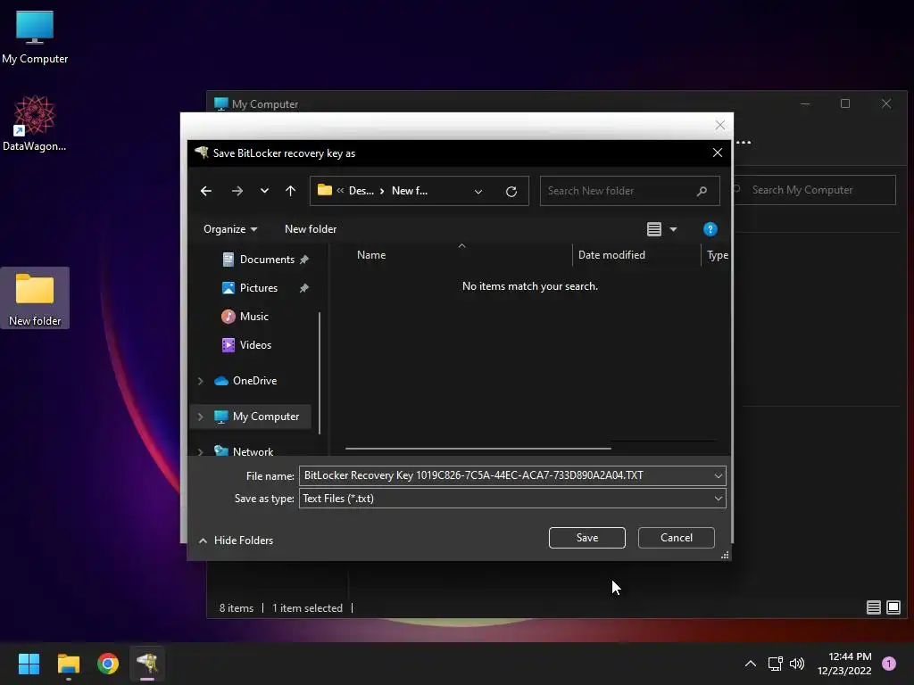Open view options dropdown arrow

tap(673, 229)
